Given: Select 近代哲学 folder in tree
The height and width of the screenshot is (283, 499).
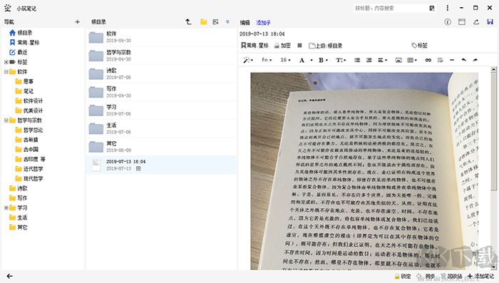Looking at the screenshot, I should point(29,169).
